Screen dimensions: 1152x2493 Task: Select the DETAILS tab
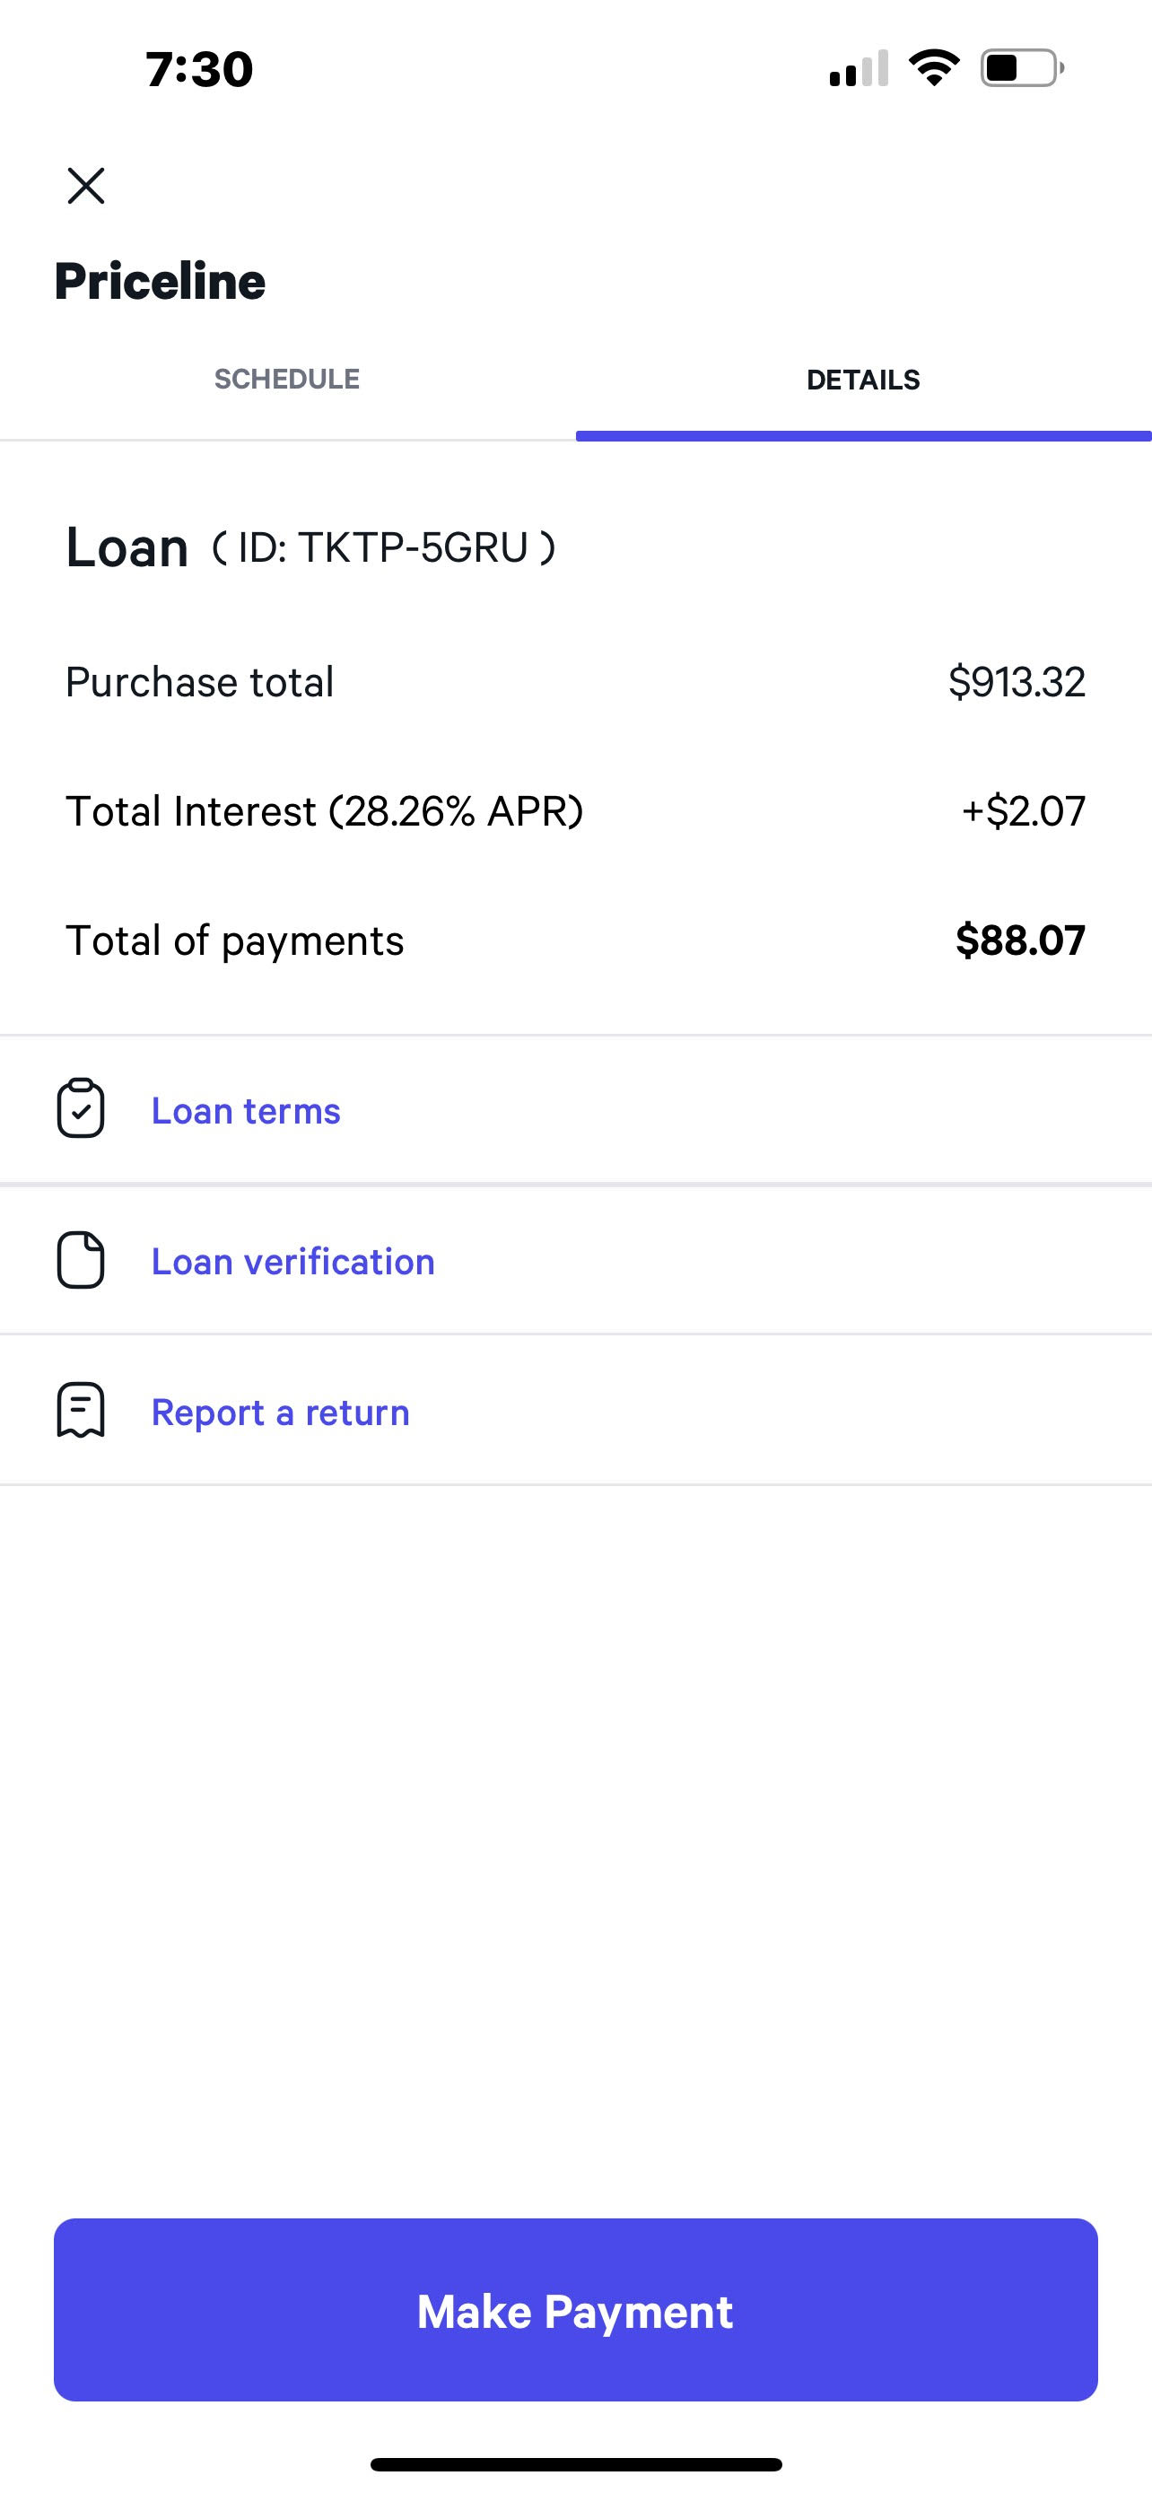pos(863,380)
